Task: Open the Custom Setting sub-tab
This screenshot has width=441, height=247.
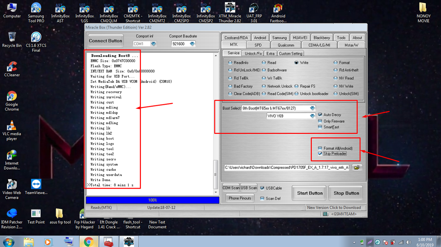Action: 290,53
